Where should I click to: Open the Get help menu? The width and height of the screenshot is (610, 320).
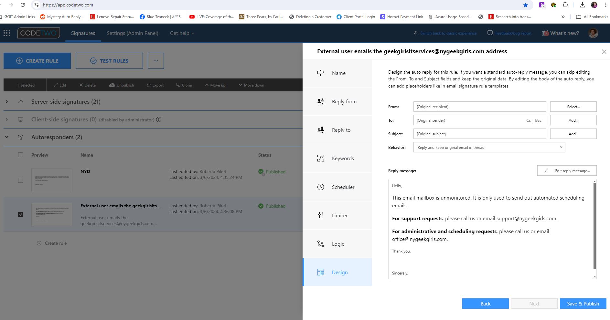click(x=182, y=33)
